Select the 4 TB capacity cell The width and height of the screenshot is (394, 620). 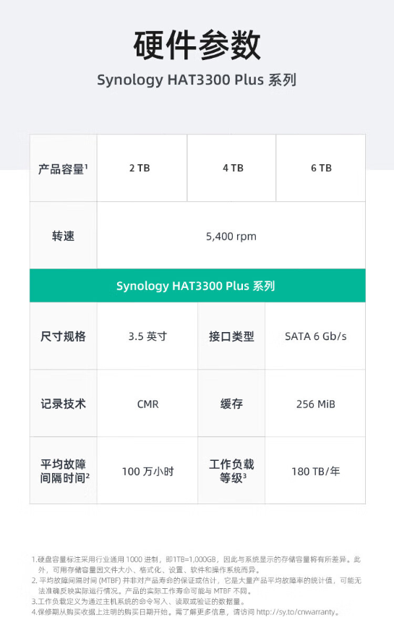231,168
